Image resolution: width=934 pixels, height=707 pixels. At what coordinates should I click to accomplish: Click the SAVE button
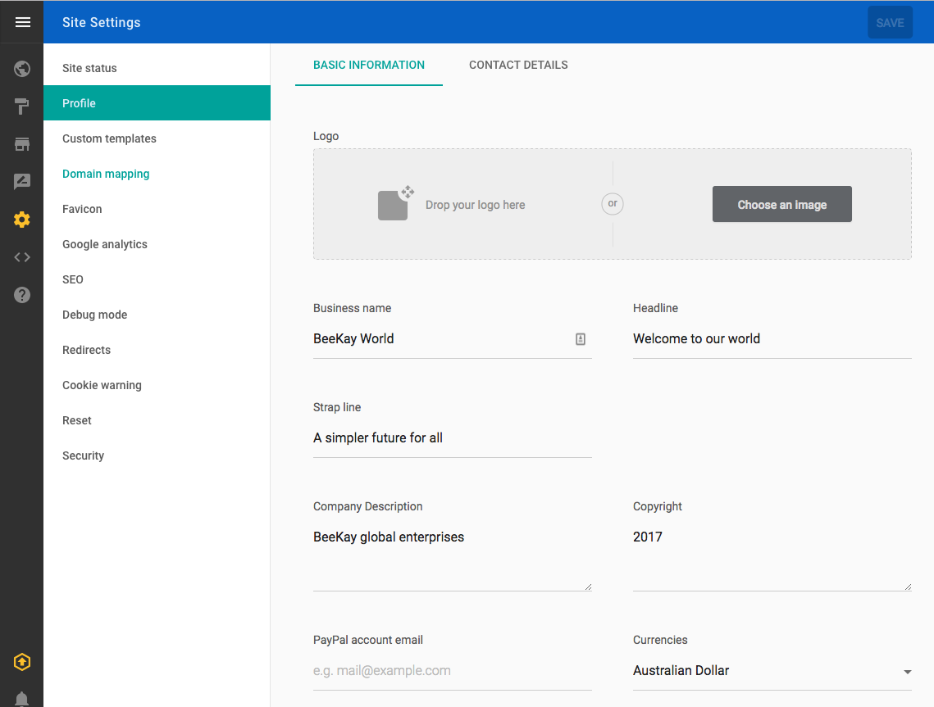tap(890, 23)
